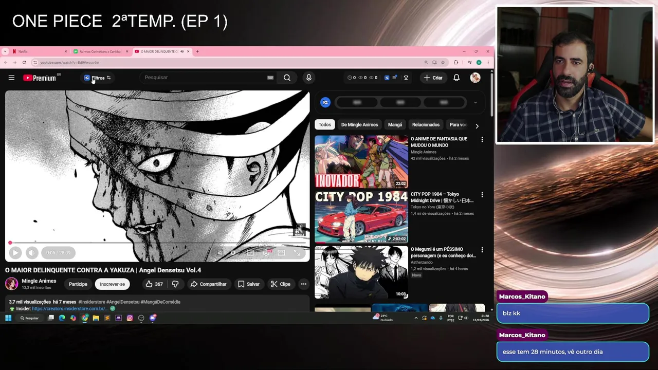Select the Relacionados filter chip
The width and height of the screenshot is (658, 370).
[x=426, y=125]
